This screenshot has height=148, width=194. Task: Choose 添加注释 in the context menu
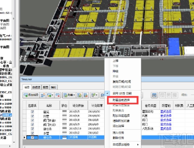point(118,126)
